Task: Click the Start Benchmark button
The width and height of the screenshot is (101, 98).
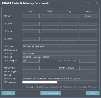Action: [x=50, y=93]
